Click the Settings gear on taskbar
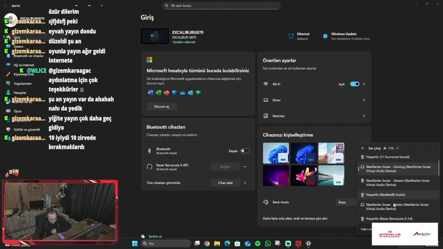The width and height of the screenshot is (443, 249). point(308,243)
